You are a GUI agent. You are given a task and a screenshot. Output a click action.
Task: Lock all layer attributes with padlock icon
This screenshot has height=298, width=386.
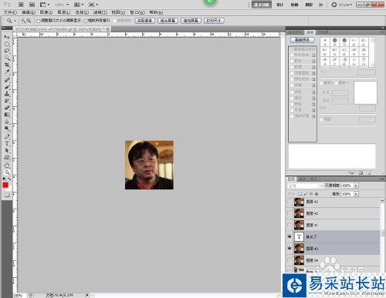pyautogui.click(x=317, y=194)
